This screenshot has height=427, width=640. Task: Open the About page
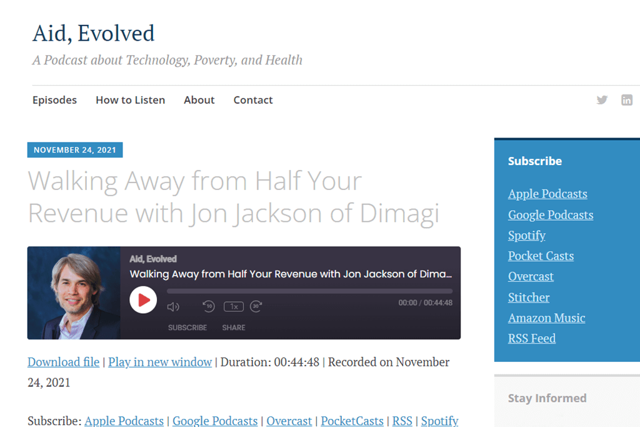pos(199,100)
